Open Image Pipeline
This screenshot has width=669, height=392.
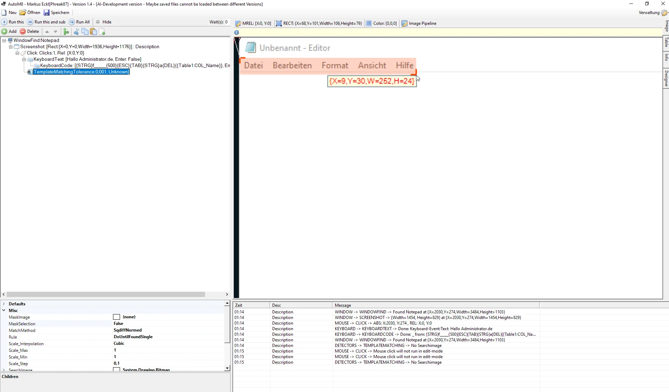coord(419,23)
